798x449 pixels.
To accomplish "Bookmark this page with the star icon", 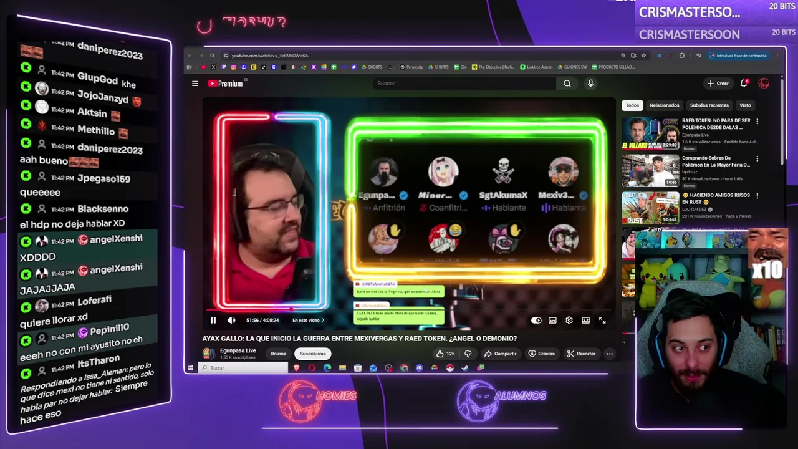I will coord(643,56).
